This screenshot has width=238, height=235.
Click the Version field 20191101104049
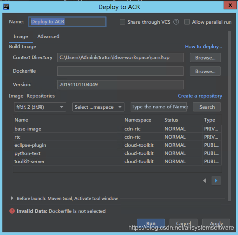(120, 85)
